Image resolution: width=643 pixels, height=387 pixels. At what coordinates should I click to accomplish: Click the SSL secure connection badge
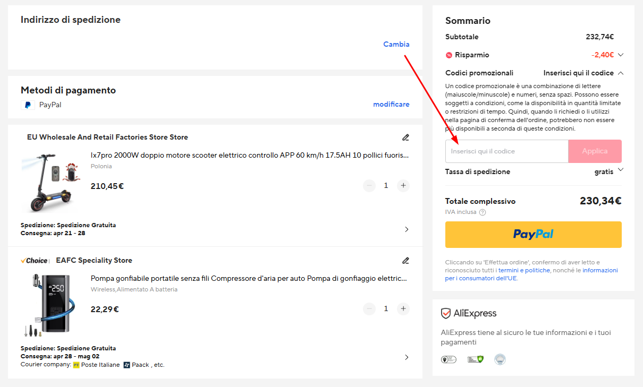(475, 359)
